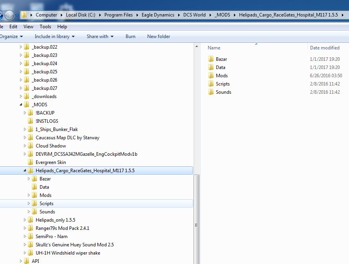Click the !BACKUP folder icon

pos(31,113)
